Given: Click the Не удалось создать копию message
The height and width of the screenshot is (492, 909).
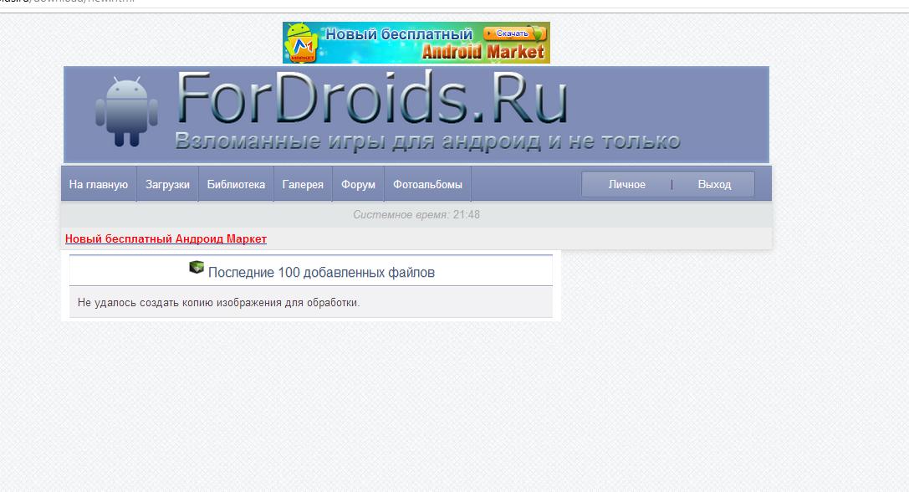Looking at the screenshot, I should [218, 303].
